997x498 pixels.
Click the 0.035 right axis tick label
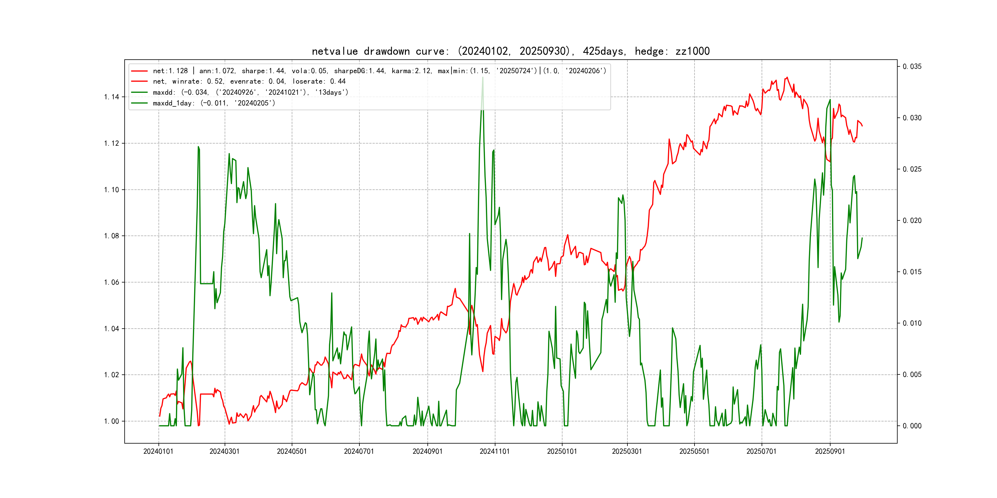(x=912, y=66)
